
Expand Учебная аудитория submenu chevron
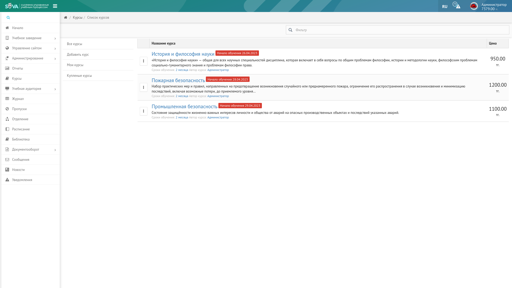tap(55, 89)
